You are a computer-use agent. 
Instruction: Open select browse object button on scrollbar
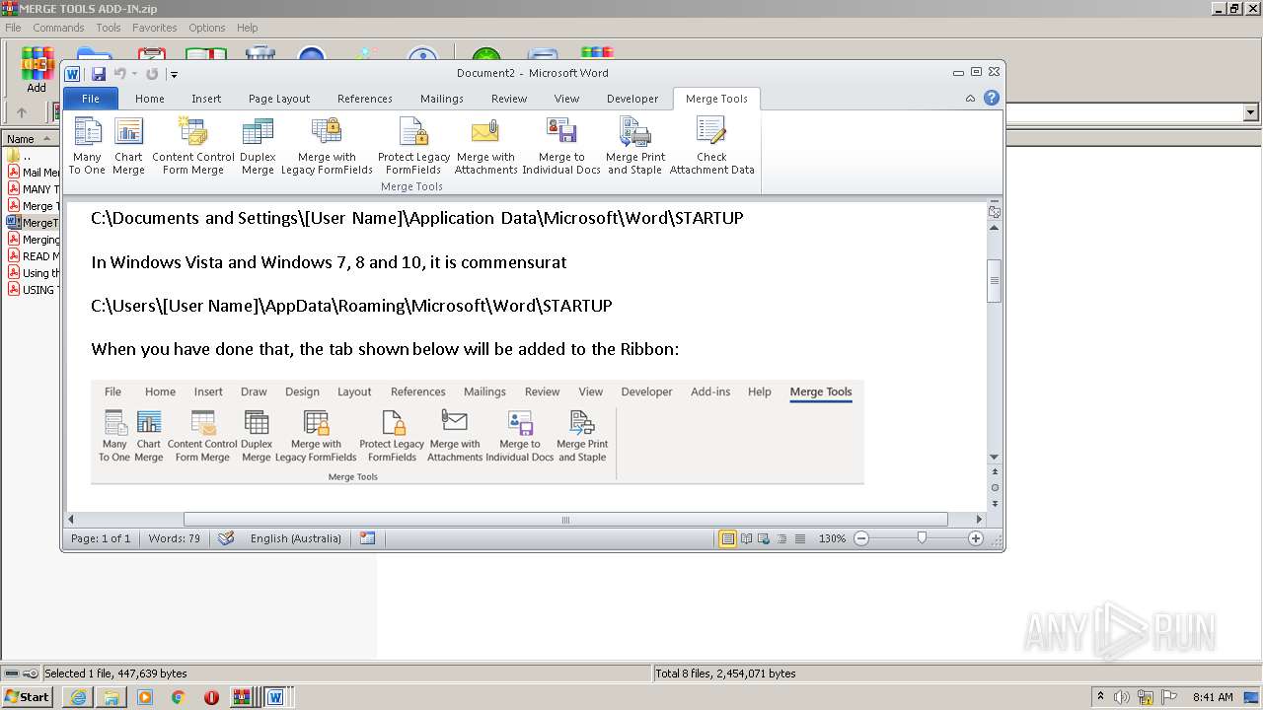(x=995, y=487)
